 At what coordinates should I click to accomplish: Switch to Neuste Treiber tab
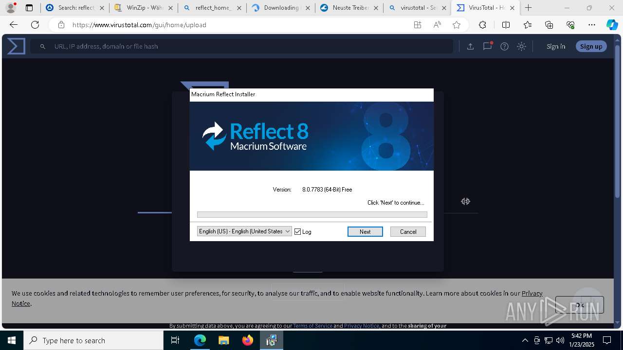(349, 8)
